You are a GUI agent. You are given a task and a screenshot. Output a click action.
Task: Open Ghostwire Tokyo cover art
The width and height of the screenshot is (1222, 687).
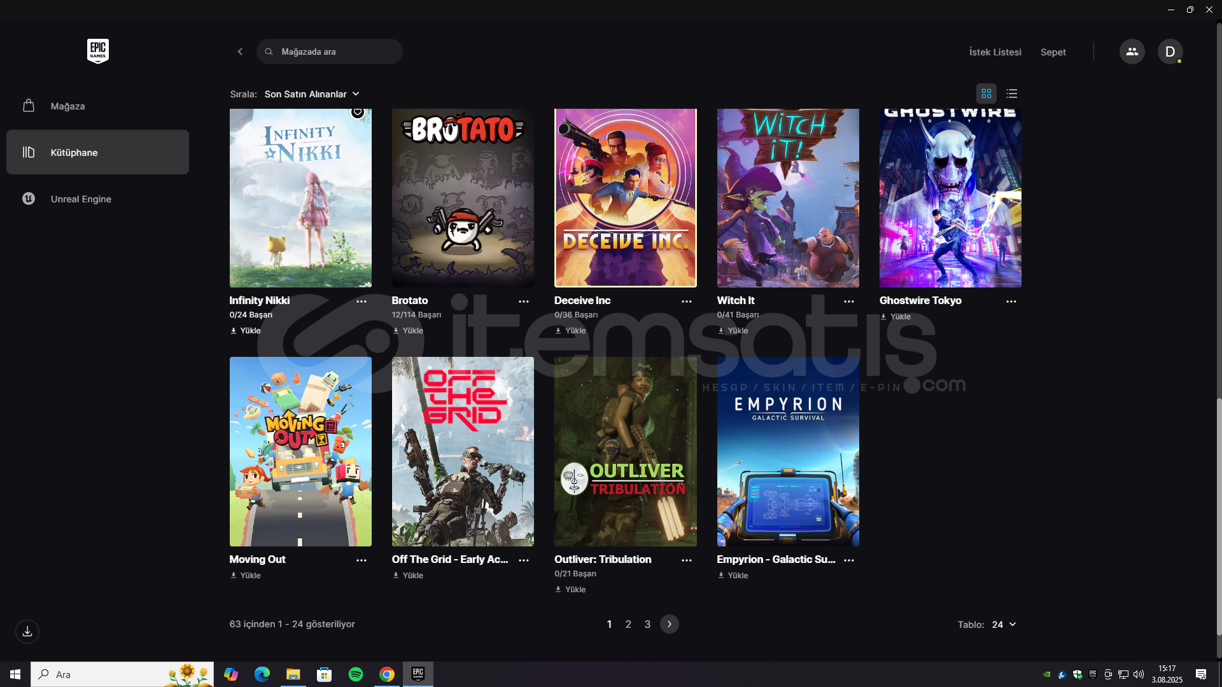tap(950, 198)
